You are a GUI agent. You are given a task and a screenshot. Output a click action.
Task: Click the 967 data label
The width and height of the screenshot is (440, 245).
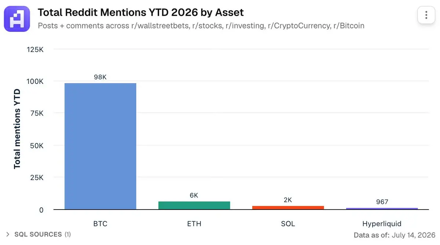pos(382,202)
